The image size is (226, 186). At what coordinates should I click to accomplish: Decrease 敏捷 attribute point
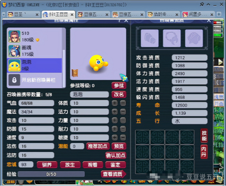[123, 138]
